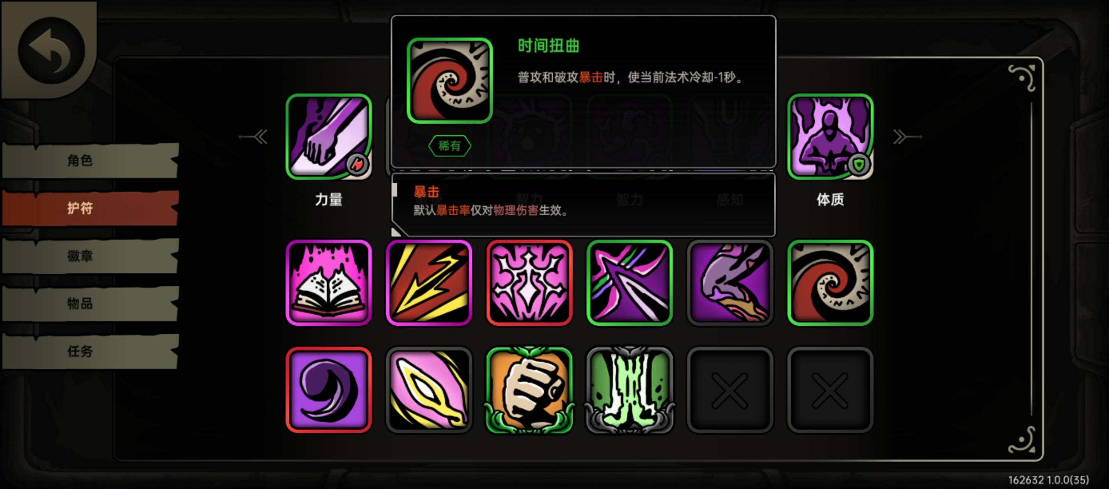The width and height of the screenshot is (1109, 489).
Task: Select the orange clenched fist amulet
Action: [529, 390]
